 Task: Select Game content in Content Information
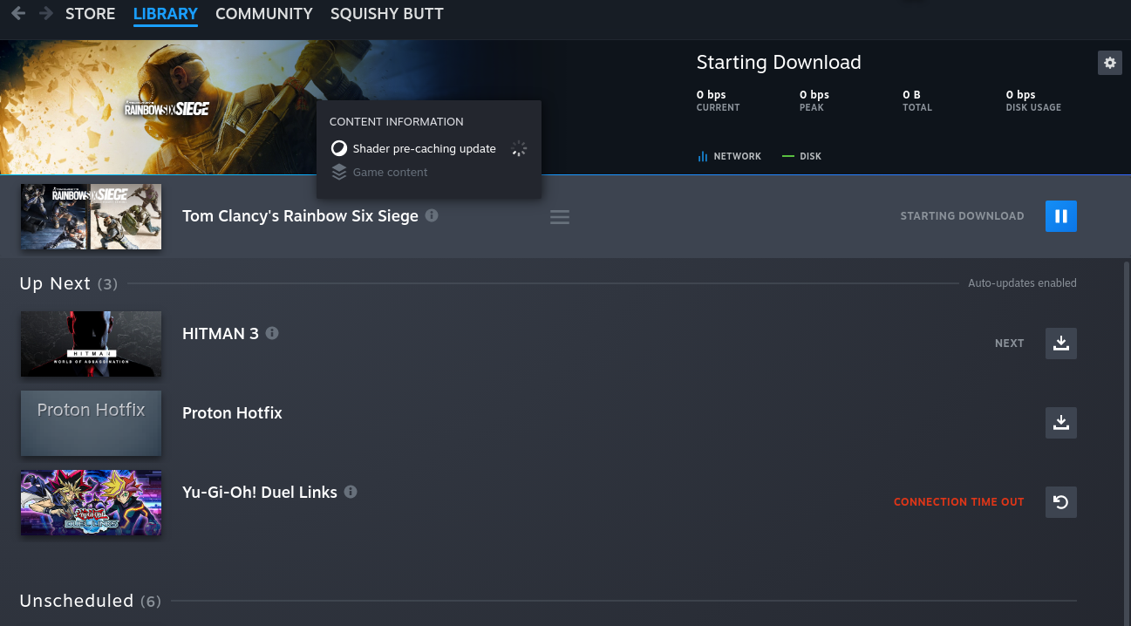[390, 172]
